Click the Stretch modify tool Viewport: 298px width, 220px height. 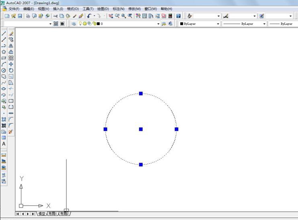click(11, 83)
